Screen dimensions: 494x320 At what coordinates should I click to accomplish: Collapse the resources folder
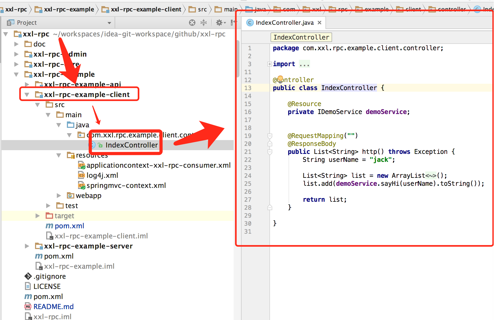tap(59, 155)
